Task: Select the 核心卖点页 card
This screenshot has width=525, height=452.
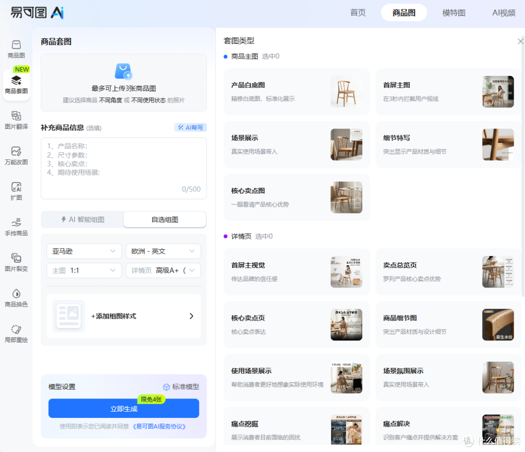Action: pos(297,325)
